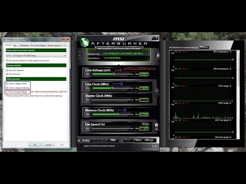Toggle the Start minimized checkbox
Viewport: 246px width, 184px height.
(7, 74)
